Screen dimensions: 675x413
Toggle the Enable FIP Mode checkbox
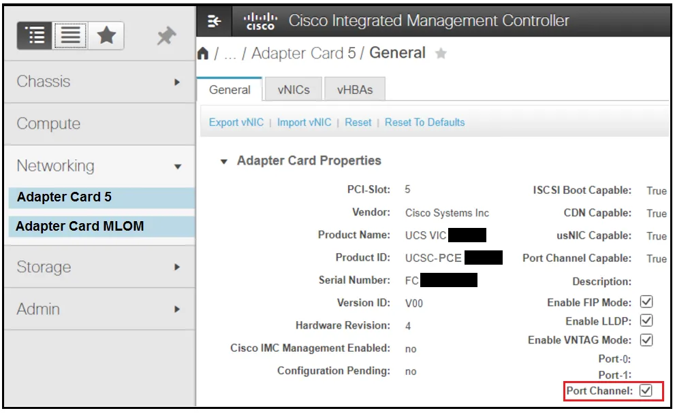pyautogui.click(x=646, y=302)
